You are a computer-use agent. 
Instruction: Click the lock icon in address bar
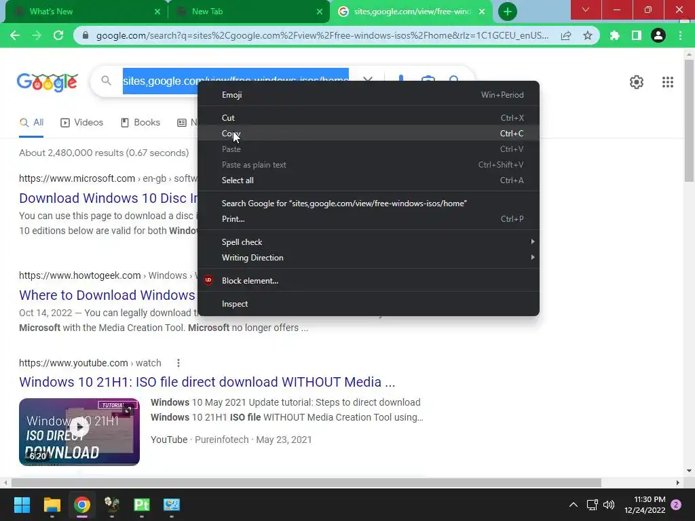86,35
